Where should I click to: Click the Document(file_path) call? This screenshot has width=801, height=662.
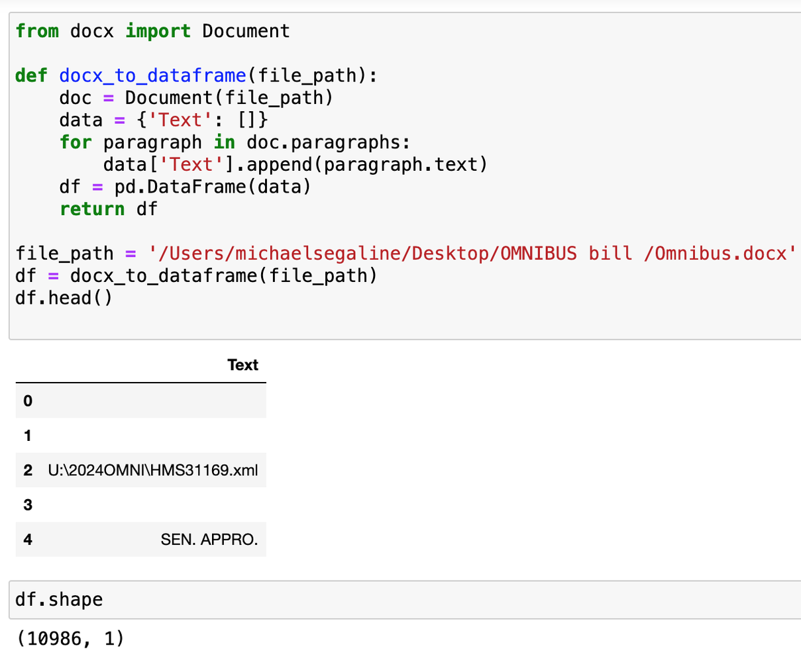tap(229, 98)
